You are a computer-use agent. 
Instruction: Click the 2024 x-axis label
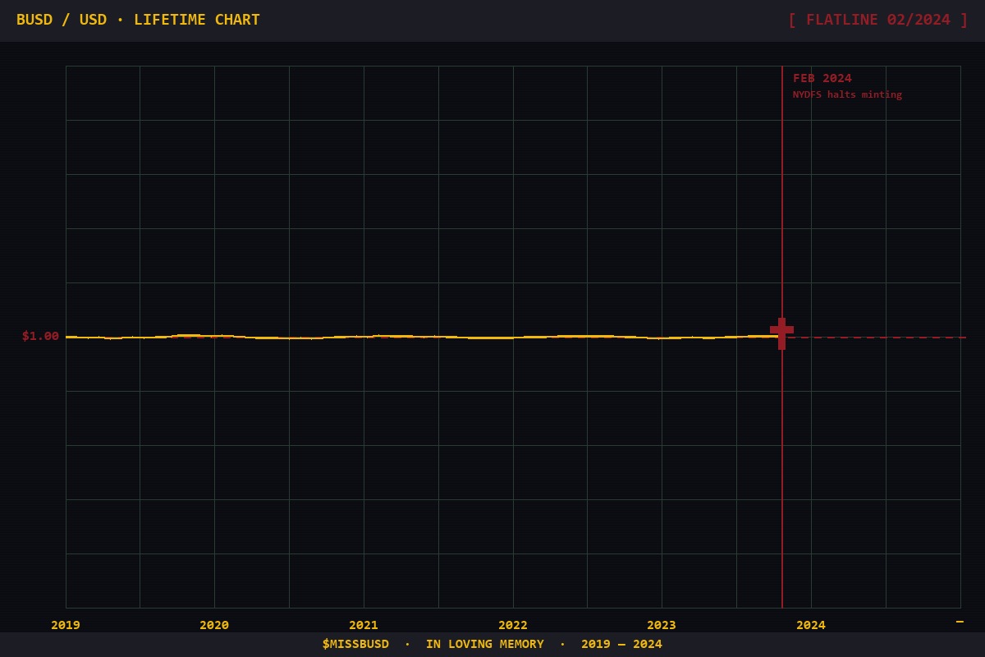[x=811, y=625]
